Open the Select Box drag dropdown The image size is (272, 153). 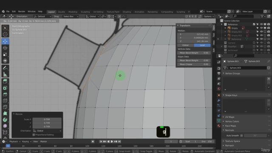tap(71, 17)
